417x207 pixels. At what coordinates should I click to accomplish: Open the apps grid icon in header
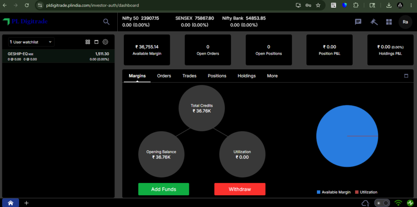tap(389, 22)
